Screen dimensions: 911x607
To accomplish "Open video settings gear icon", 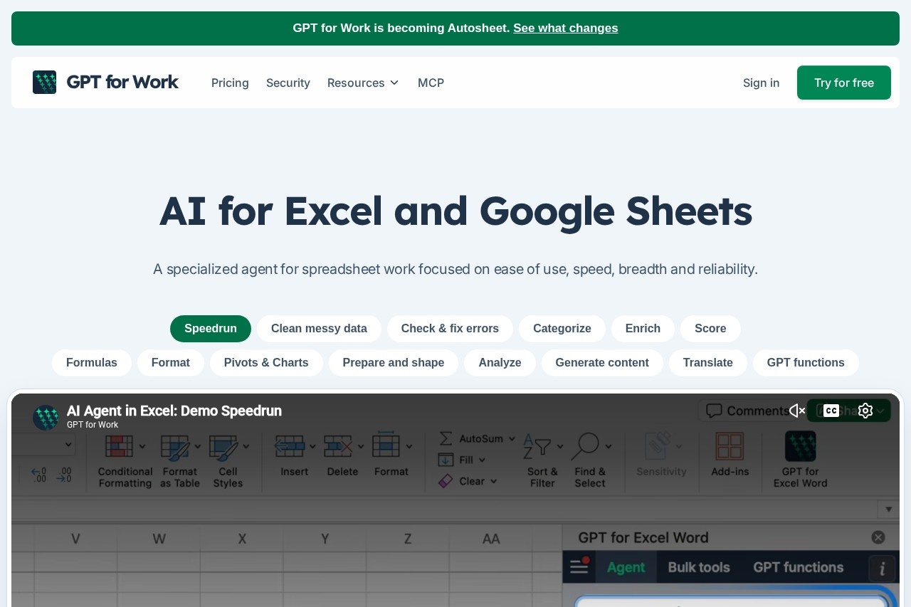I will pyautogui.click(x=865, y=411).
